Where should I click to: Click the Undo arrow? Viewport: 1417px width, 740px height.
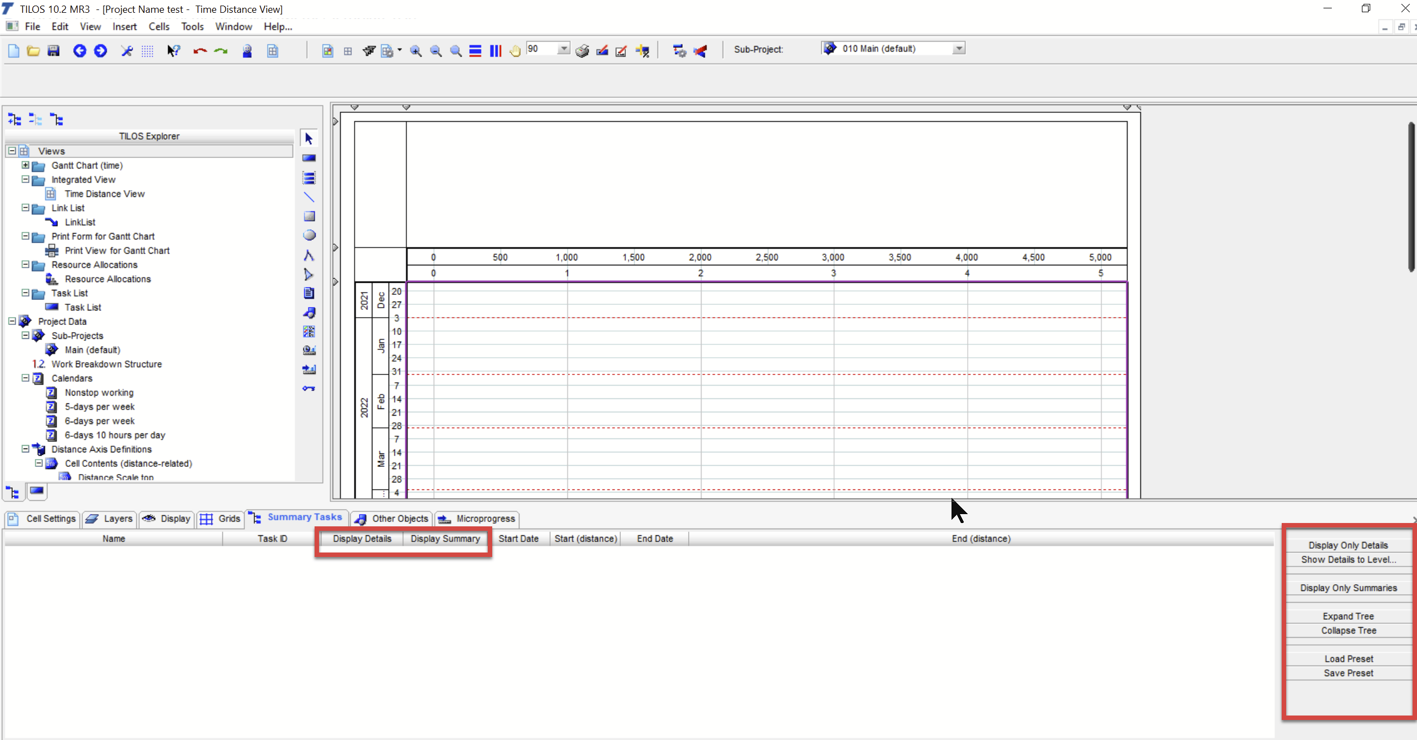199,51
